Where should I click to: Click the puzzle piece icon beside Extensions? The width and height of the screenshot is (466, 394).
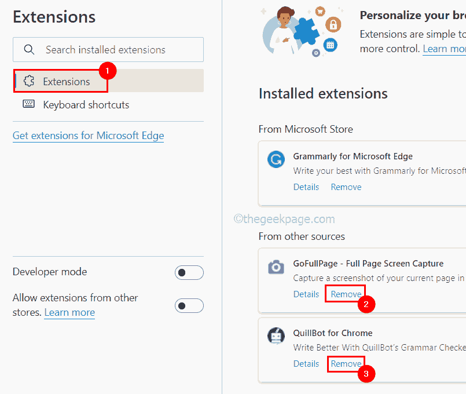[x=28, y=81]
